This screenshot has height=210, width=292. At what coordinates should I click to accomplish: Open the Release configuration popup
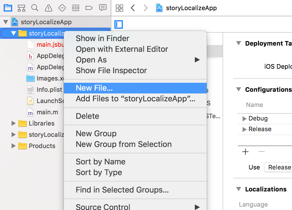278,167
